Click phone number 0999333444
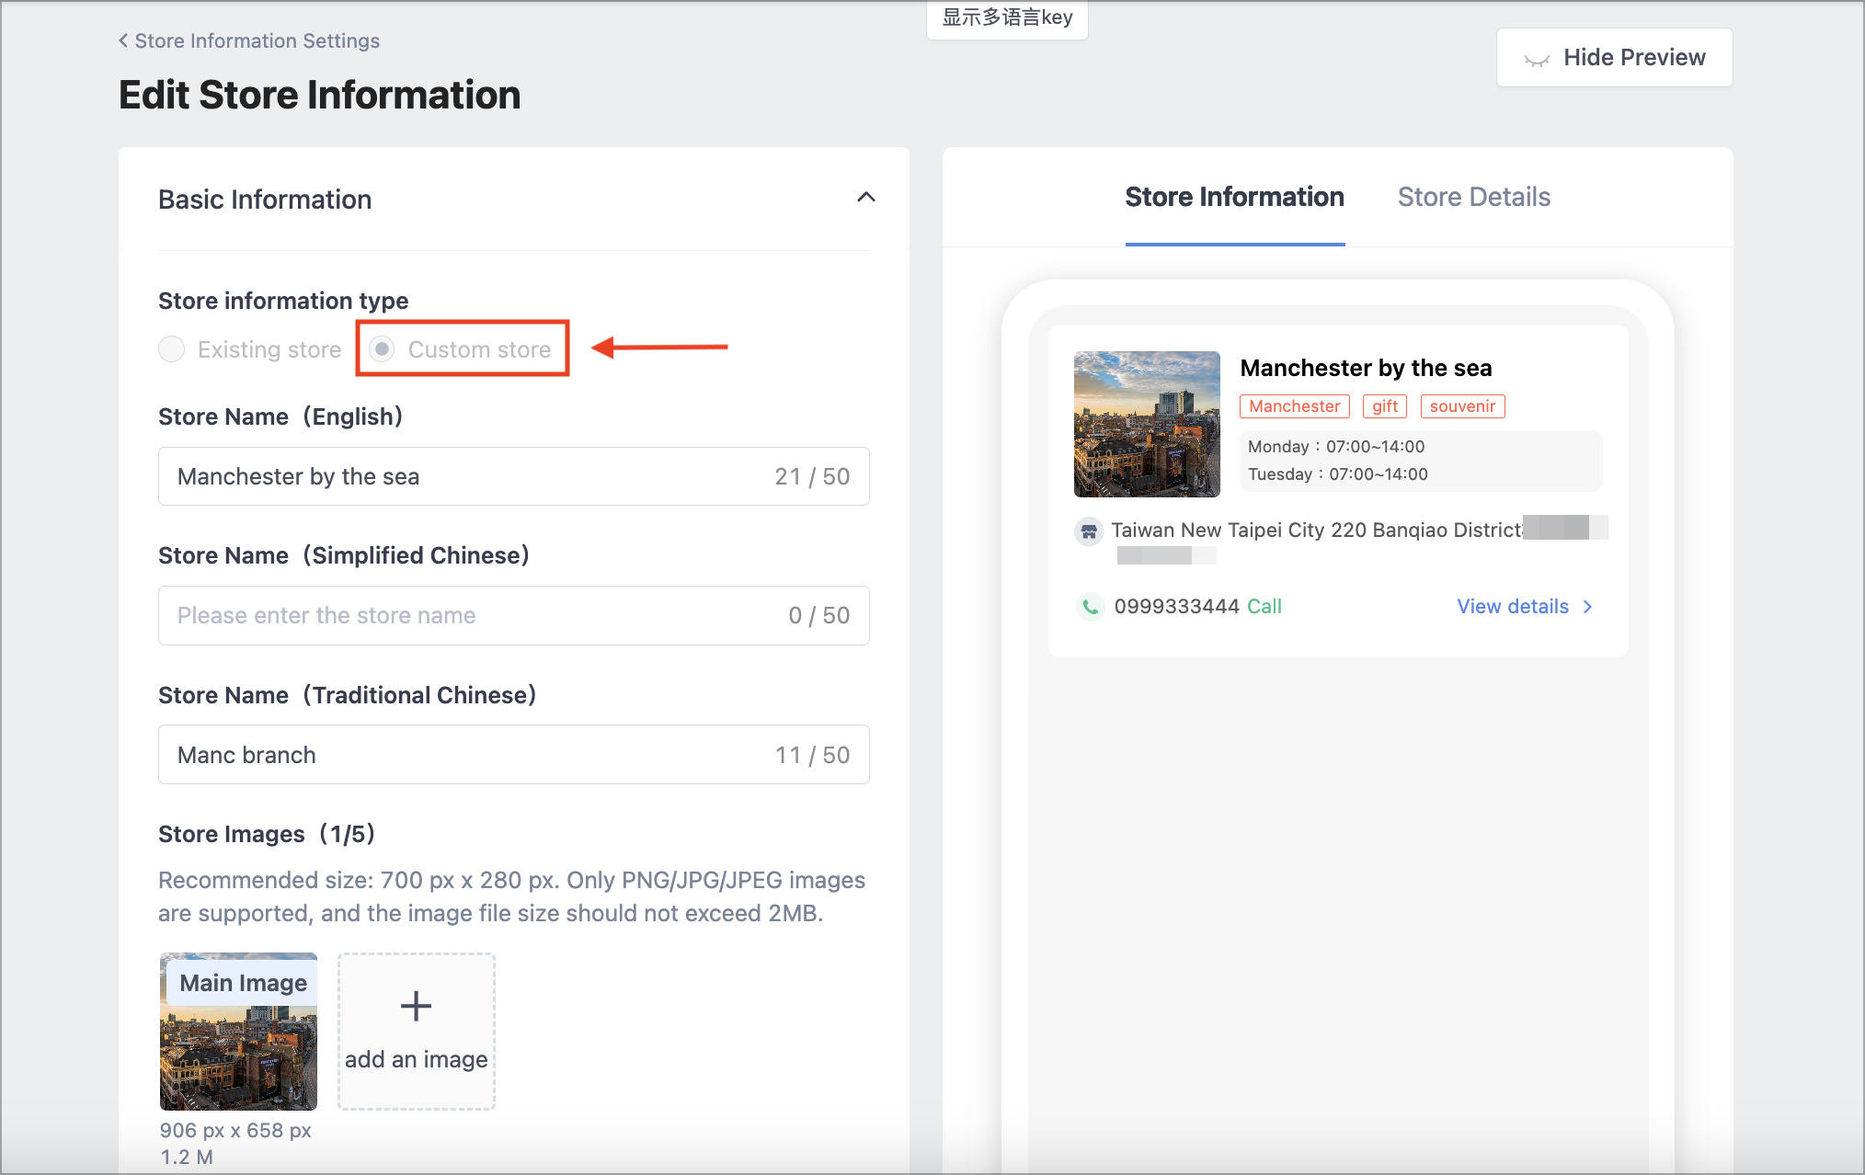The width and height of the screenshot is (1865, 1175). click(1176, 607)
